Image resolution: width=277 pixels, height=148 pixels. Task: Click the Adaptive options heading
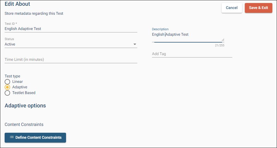tap(25, 105)
